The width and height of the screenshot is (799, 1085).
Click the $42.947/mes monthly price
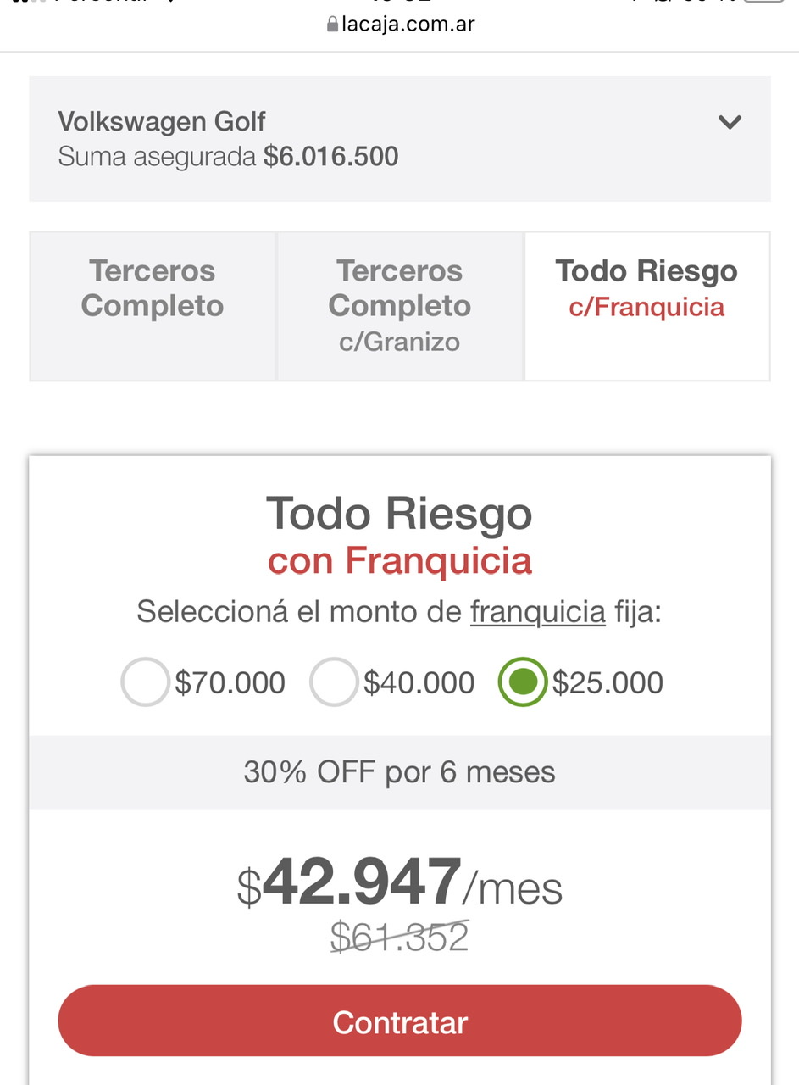click(x=400, y=883)
